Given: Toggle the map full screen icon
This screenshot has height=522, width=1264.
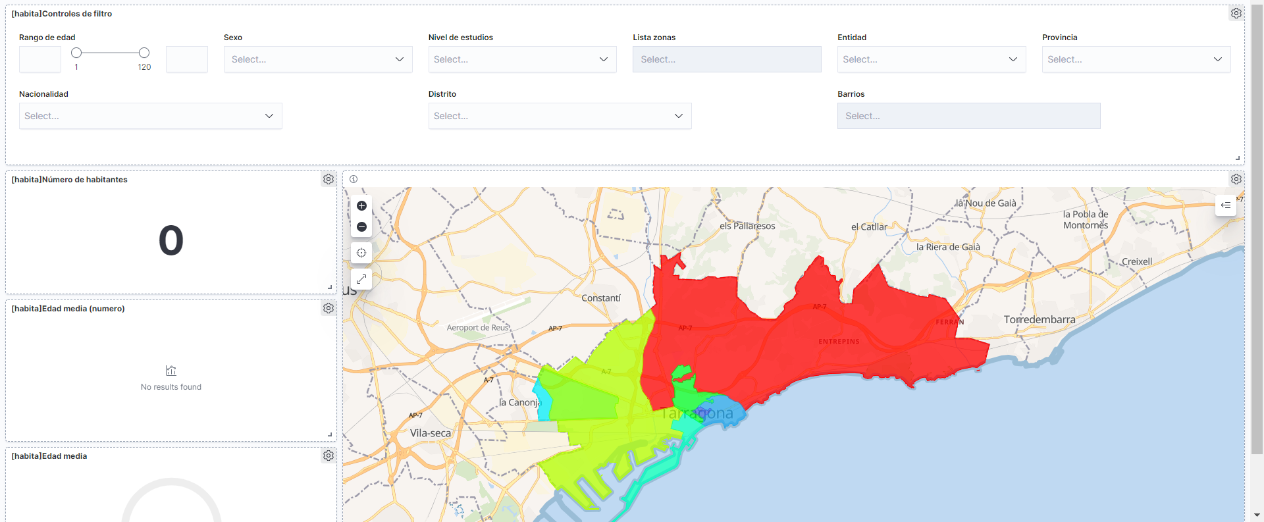Looking at the screenshot, I should (x=361, y=279).
